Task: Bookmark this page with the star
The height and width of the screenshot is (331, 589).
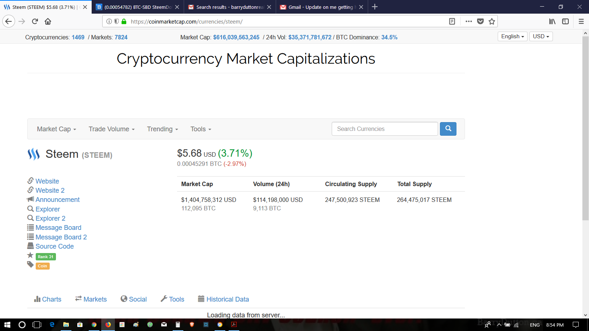Action: [x=492, y=21]
